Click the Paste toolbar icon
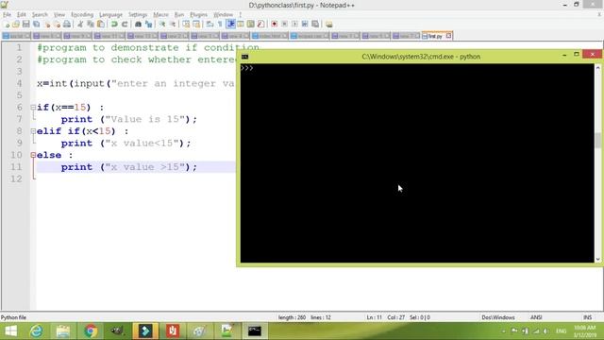This screenshot has width=604, height=340. point(101,25)
